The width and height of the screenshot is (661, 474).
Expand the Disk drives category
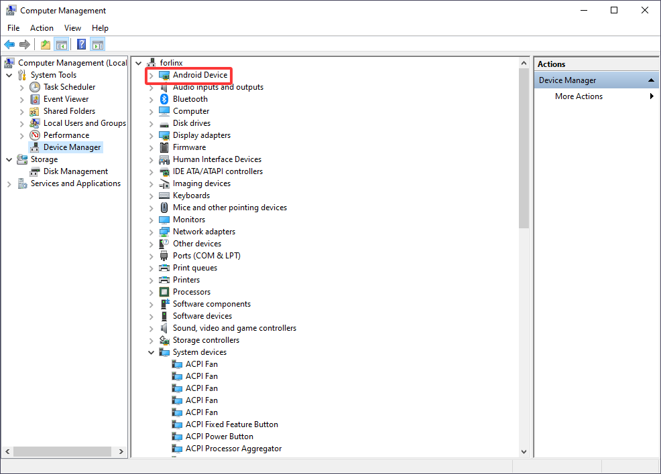tap(152, 124)
